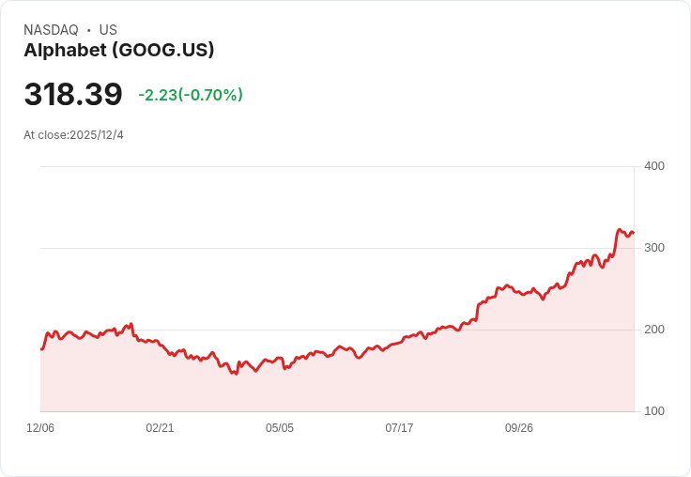Viewport: 691px width, 477px height.
Task: Click the dot separator between NASDAQ and US
Action: [x=89, y=30]
